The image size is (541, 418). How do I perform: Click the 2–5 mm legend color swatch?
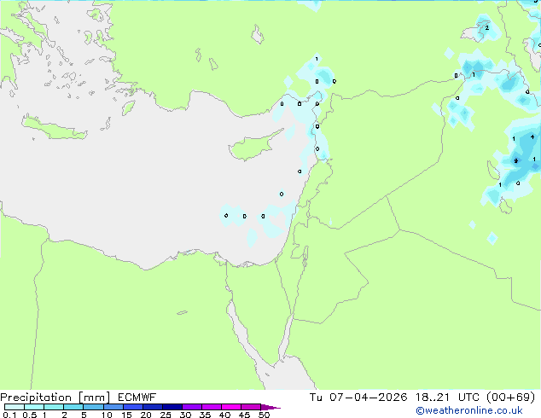(x=73, y=407)
